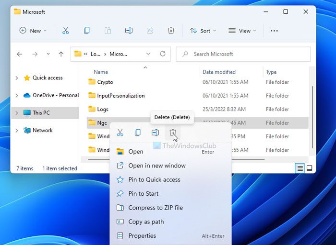Choose Compress to ZIP file
The width and height of the screenshot is (336, 245).
click(155, 208)
